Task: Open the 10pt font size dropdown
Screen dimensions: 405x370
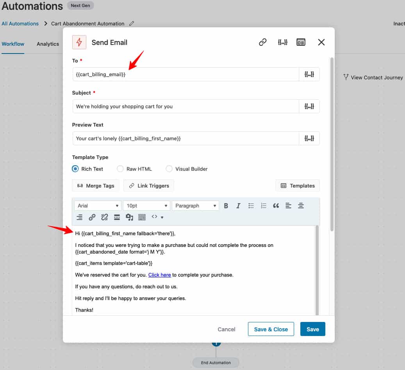Action: [x=146, y=206]
